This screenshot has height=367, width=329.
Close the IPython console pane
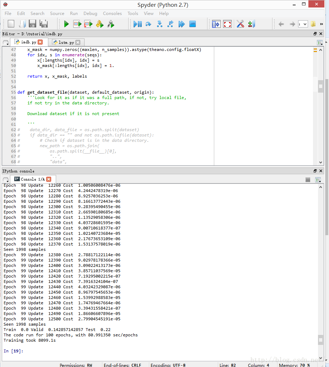pyautogui.click(x=321, y=171)
